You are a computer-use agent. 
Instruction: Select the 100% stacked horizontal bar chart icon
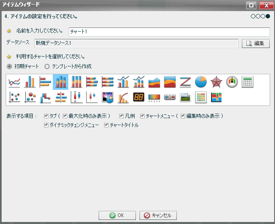[x=108, y=82]
